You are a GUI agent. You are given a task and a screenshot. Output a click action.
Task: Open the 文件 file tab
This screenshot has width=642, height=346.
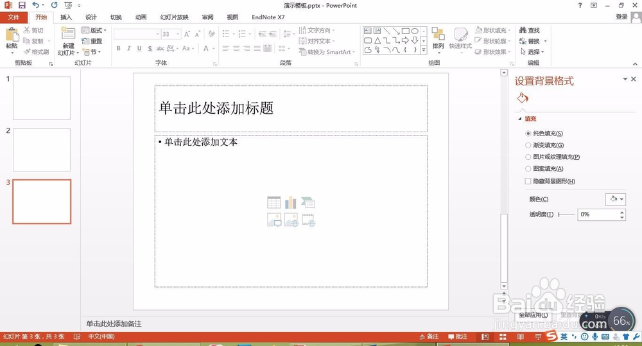click(13, 17)
